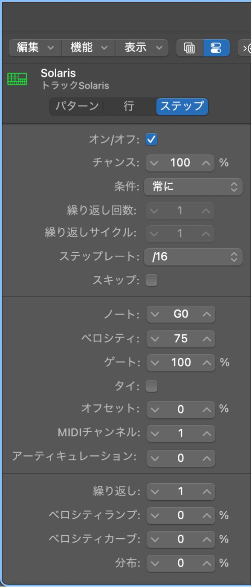Decrease the ベロシティ value from 75
The image size is (252, 587).
(x=155, y=339)
